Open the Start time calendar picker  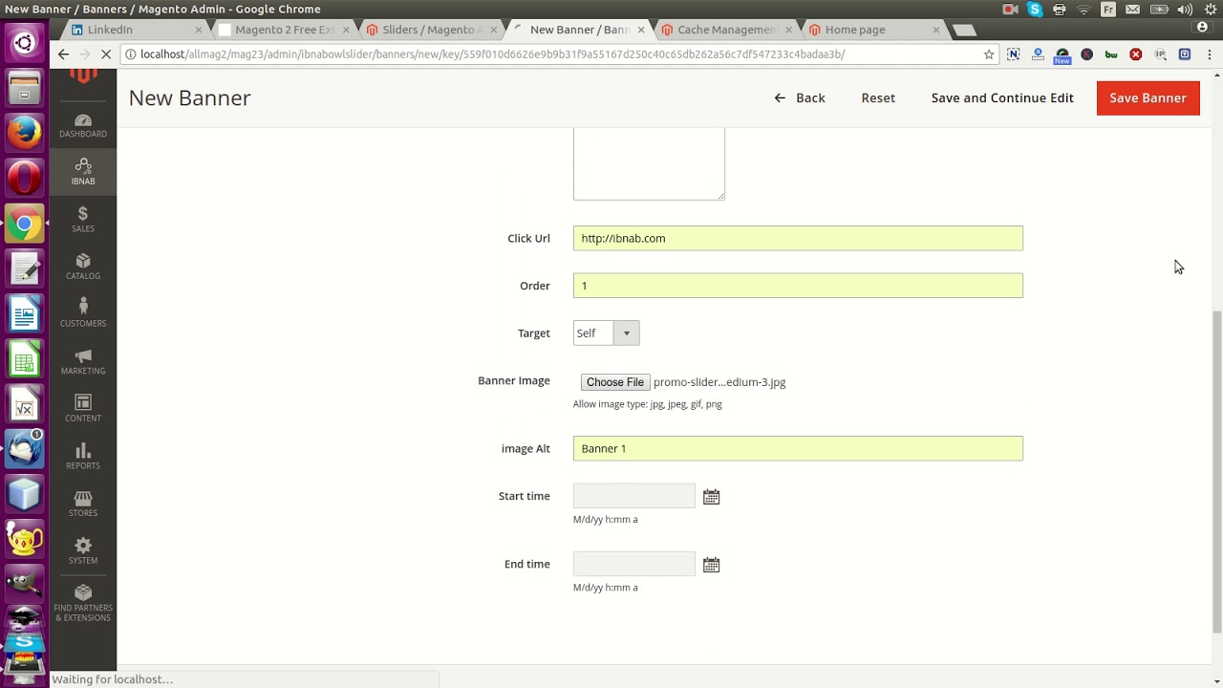point(711,497)
